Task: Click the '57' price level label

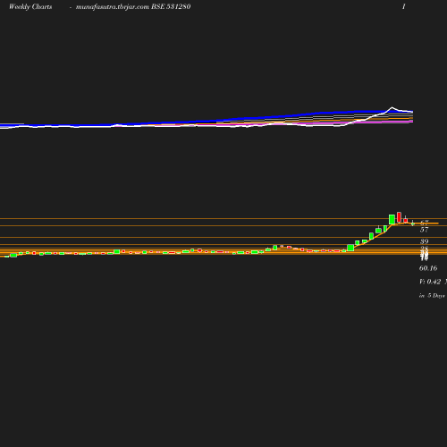Action: 424,230
